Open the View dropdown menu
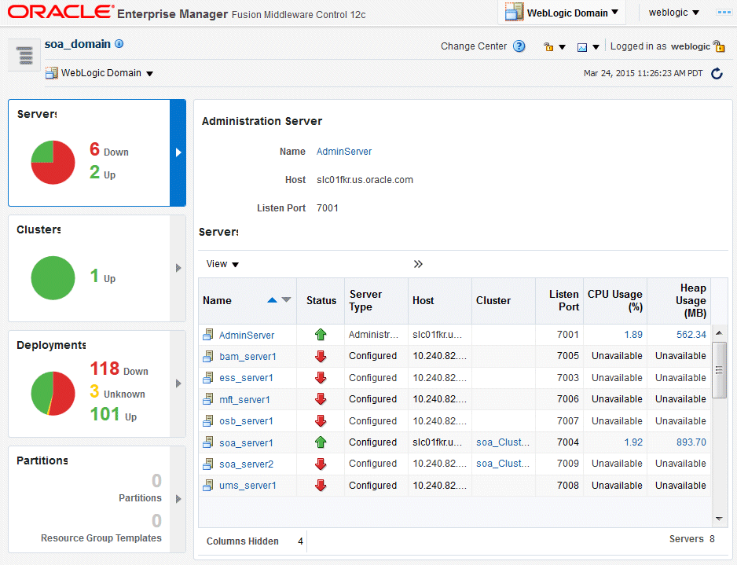The image size is (737, 565). pyautogui.click(x=222, y=264)
